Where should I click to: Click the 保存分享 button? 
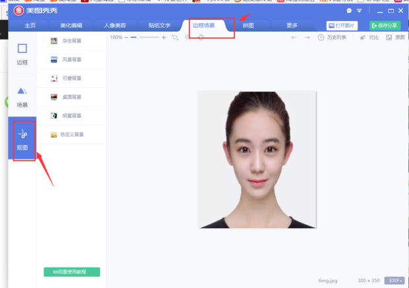[x=385, y=26]
